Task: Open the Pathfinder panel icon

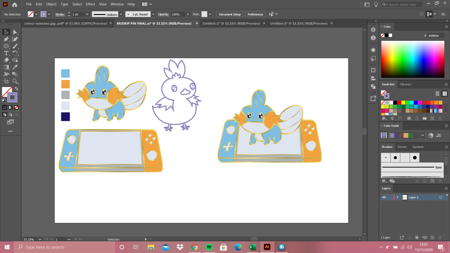Action: pos(373,87)
